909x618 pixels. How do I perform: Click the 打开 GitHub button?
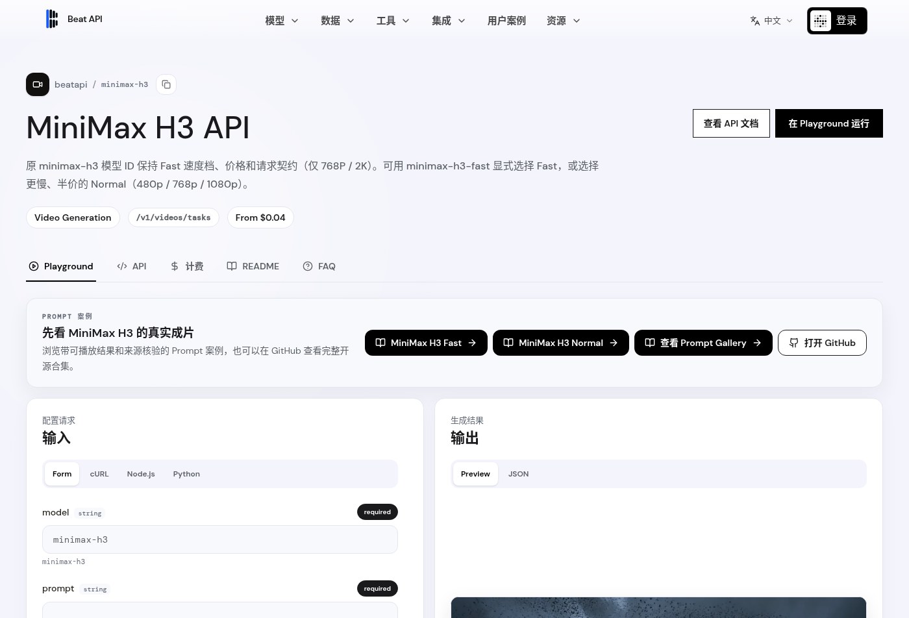[822, 343]
